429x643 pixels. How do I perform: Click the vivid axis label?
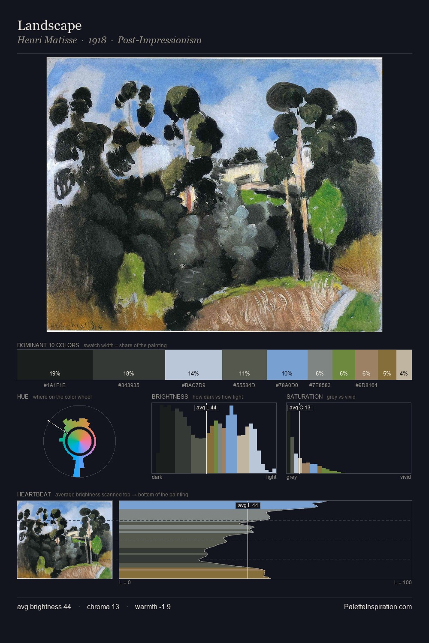click(x=405, y=477)
